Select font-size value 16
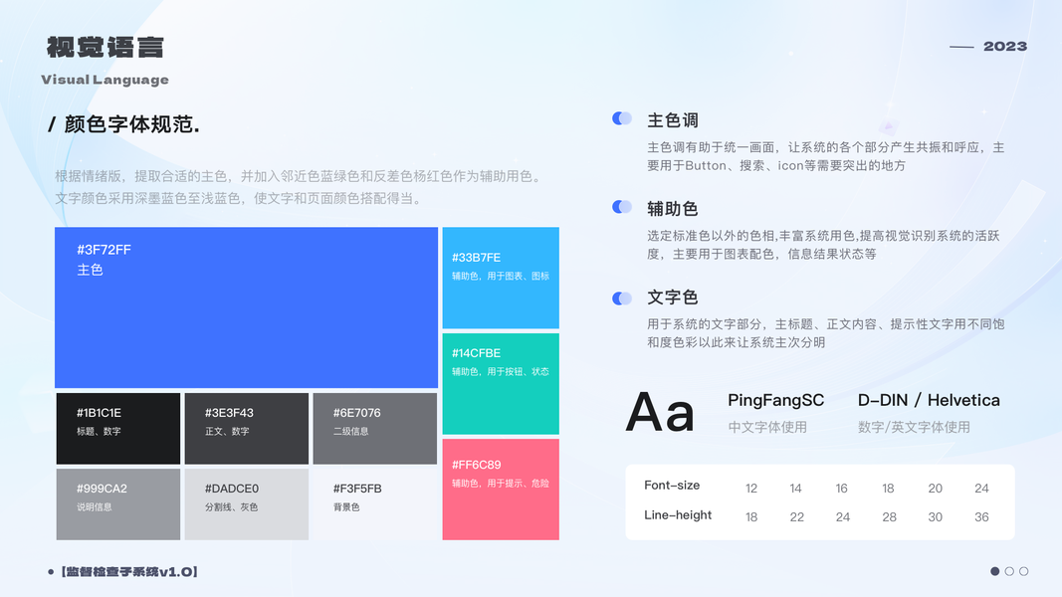 coord(841,488)
